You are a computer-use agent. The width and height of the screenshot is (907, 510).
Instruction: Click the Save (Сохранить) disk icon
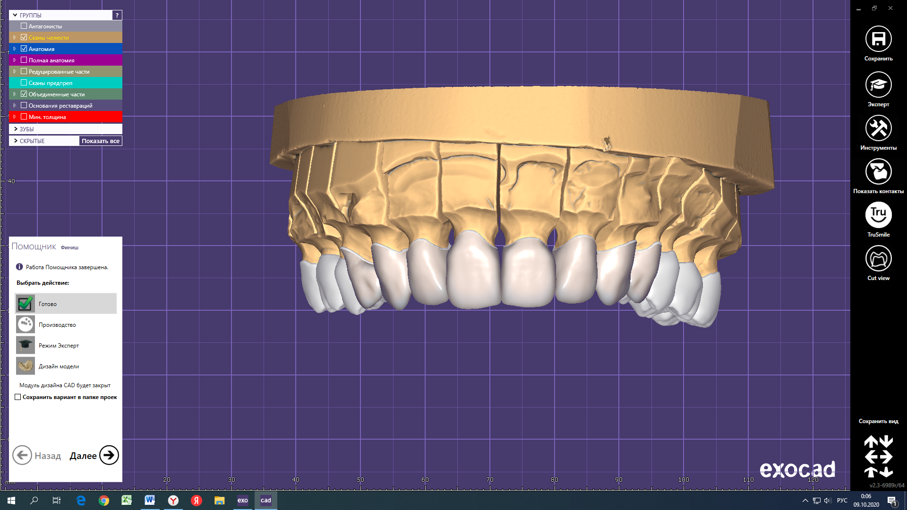click(878, 39)
